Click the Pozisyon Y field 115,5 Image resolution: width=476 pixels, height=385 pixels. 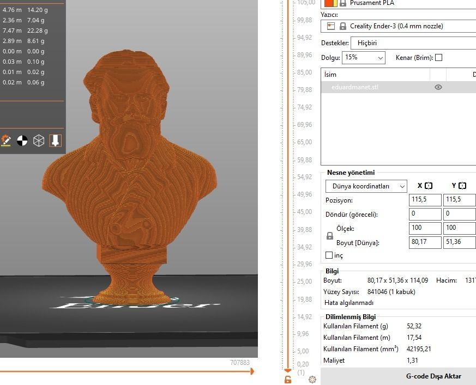pos(459,200)
